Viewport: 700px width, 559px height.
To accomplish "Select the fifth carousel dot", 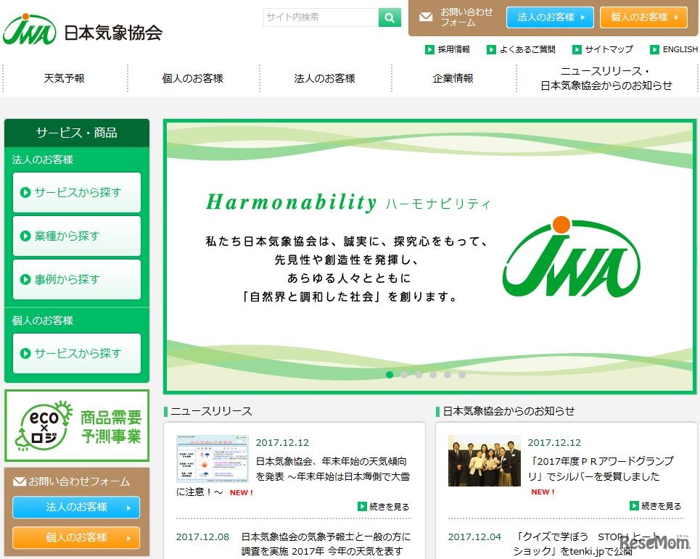I will point(448,375).
